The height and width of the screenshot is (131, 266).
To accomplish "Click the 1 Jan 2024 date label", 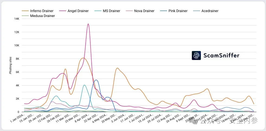I will tap(18, 119).
